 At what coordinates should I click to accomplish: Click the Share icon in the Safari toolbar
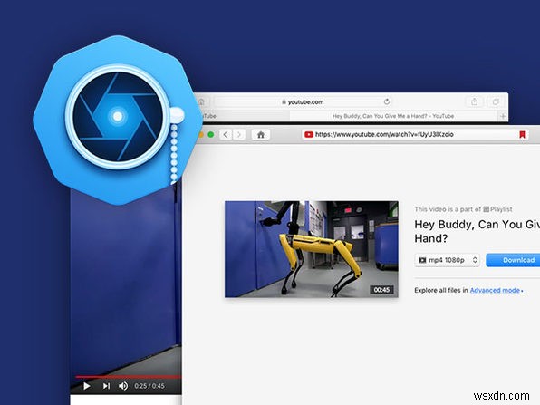pyautogui.click(x=474, y=101)
